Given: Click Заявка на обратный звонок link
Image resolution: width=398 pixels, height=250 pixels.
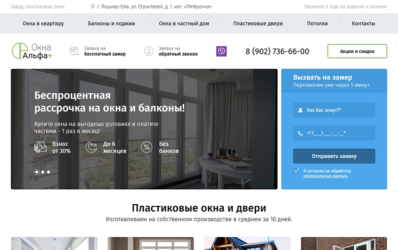Looking at the screenshot, I should (x=178, y=51).
